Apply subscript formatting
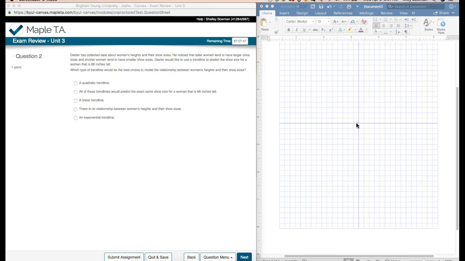This screenshot has height=261, width=465. point(323,30)
